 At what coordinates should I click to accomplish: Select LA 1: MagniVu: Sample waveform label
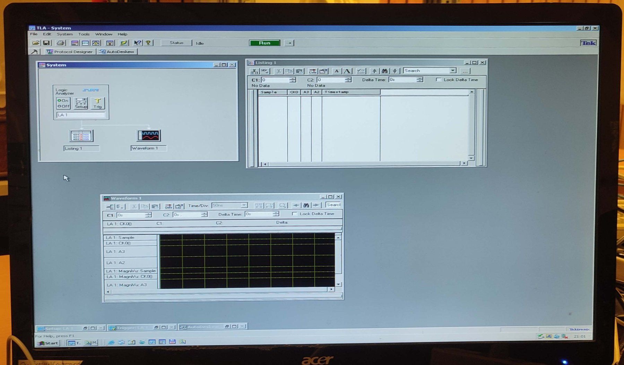click(131, 271)
